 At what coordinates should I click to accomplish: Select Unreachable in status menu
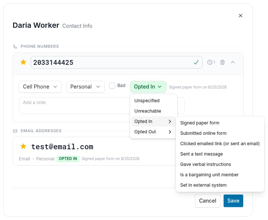(154, 111)
